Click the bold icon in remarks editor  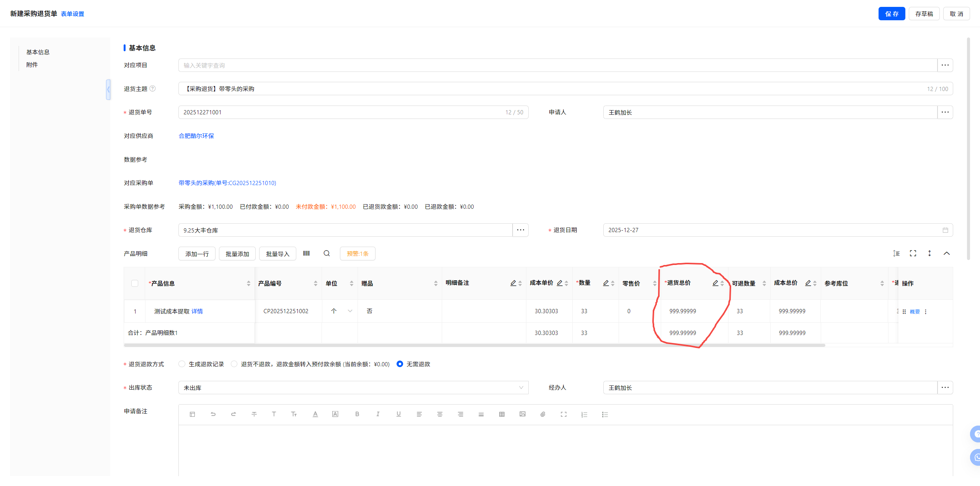point(357,414)
